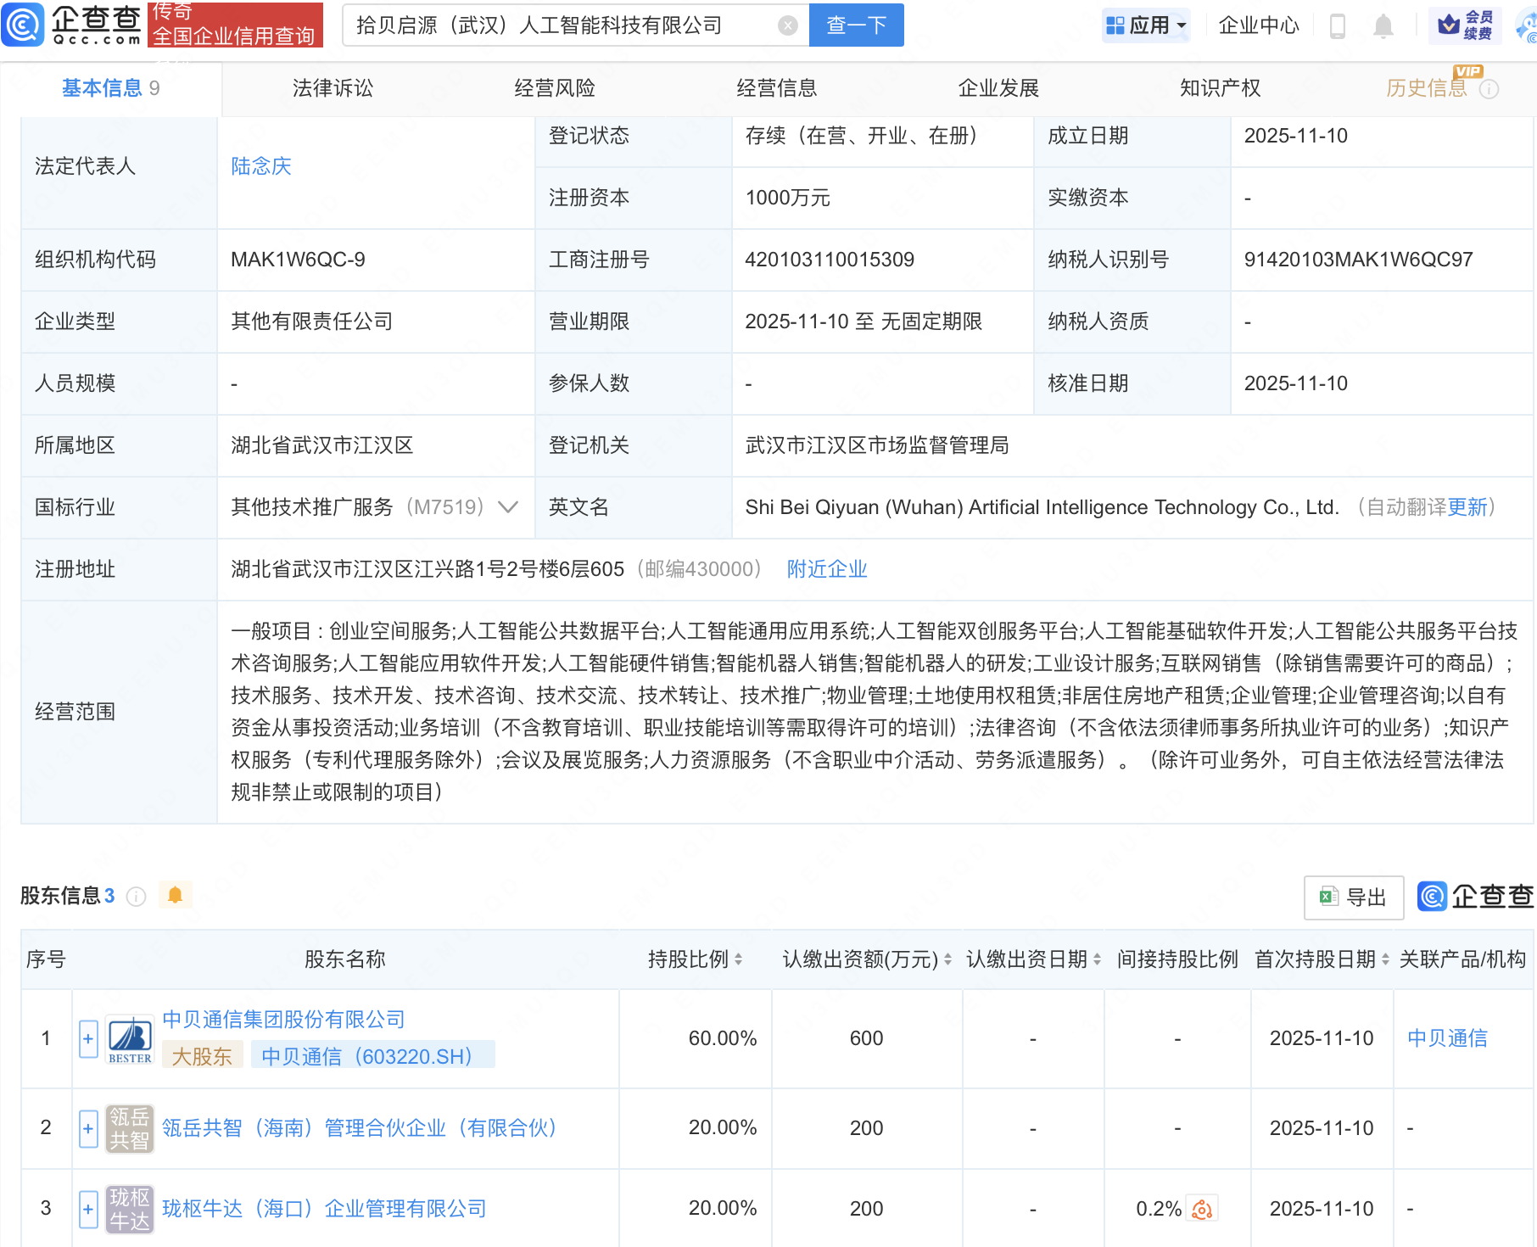
Task: Expand the 国标行业 industry chevron
Action: [x=508, y=507]
